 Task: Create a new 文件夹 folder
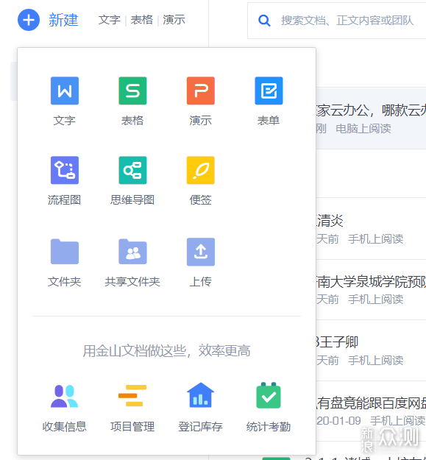[65, 252]
